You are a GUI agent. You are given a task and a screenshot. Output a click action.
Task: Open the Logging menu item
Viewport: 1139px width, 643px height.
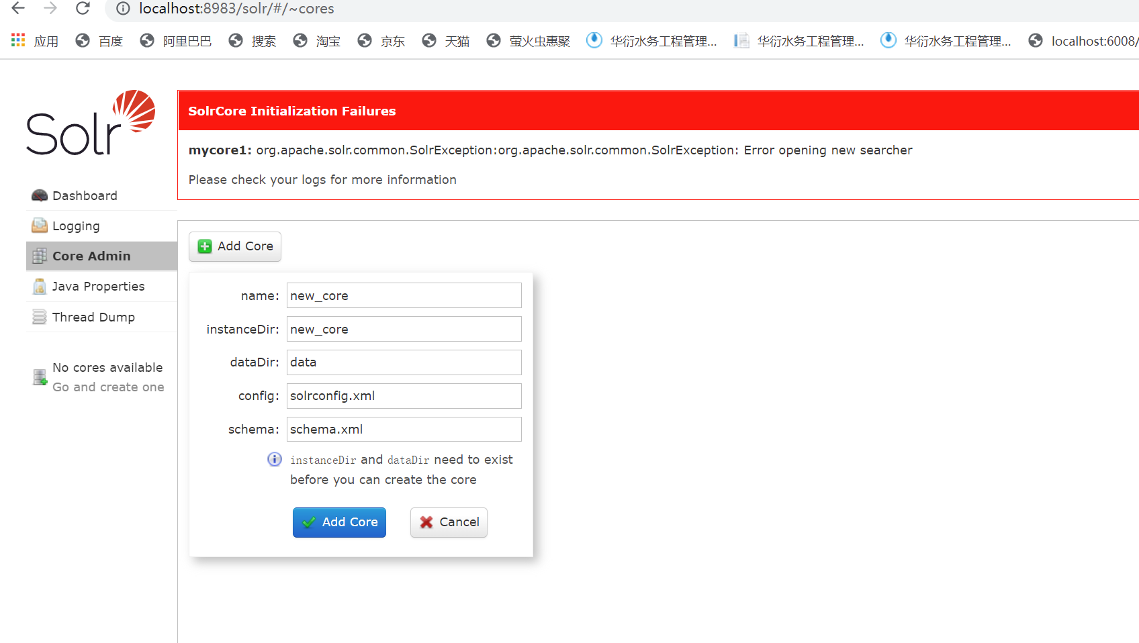click(101, 226)
